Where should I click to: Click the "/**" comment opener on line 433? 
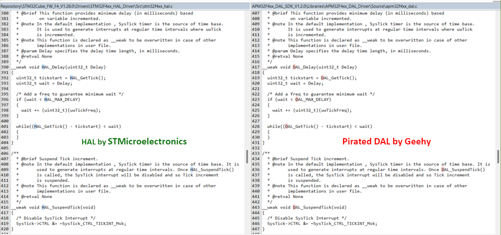point(266,153)
